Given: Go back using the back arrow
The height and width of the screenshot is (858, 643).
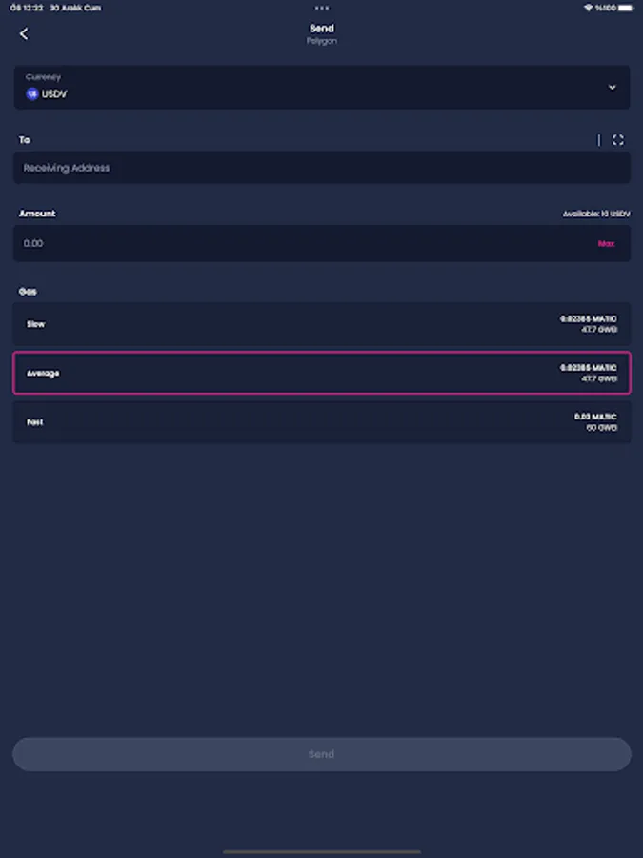Looking at the screenshot, I should click(x=24, y=34).
